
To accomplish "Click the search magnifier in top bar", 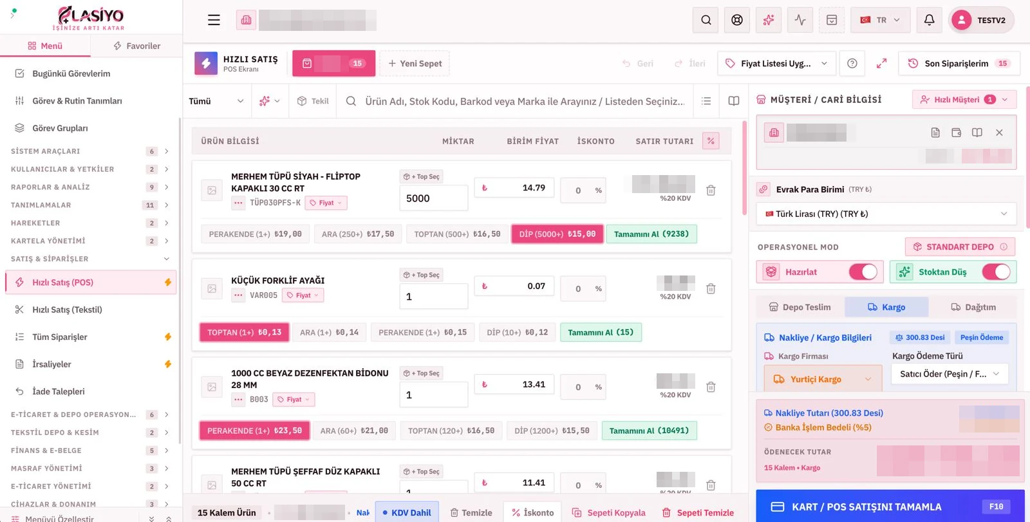I will coord(706,20).
